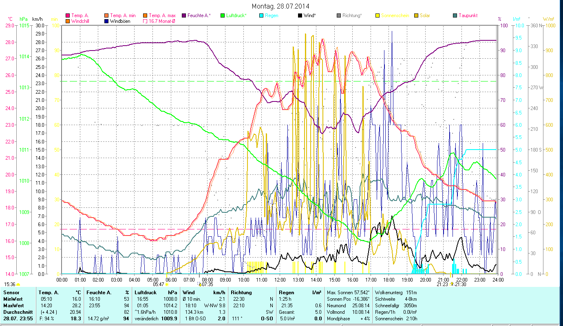This screenshot has height=326, width=563.
Task: Click the sun icon beside 15:36
Action: (18, 284)
